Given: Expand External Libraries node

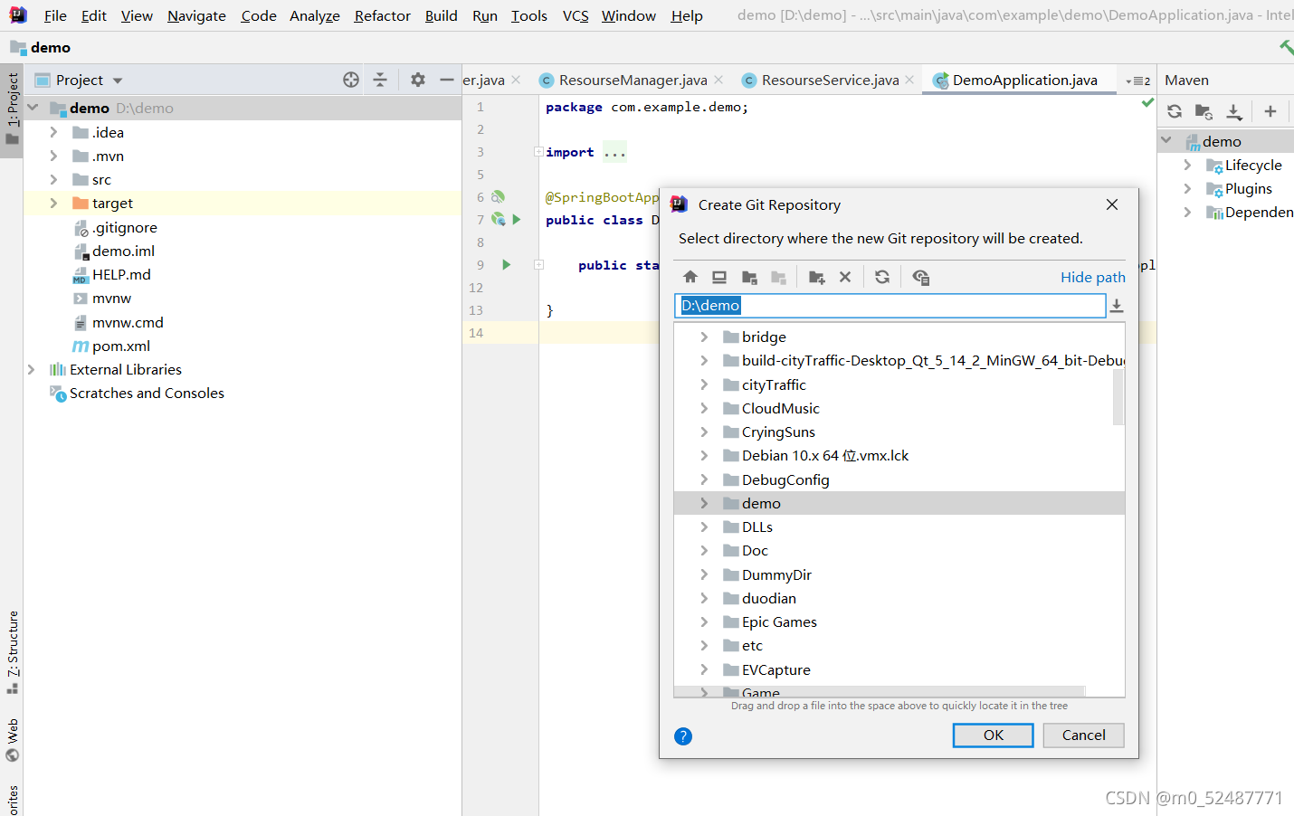Looking at the screenshot, I should pyautogui.click(x=32, y=369).
